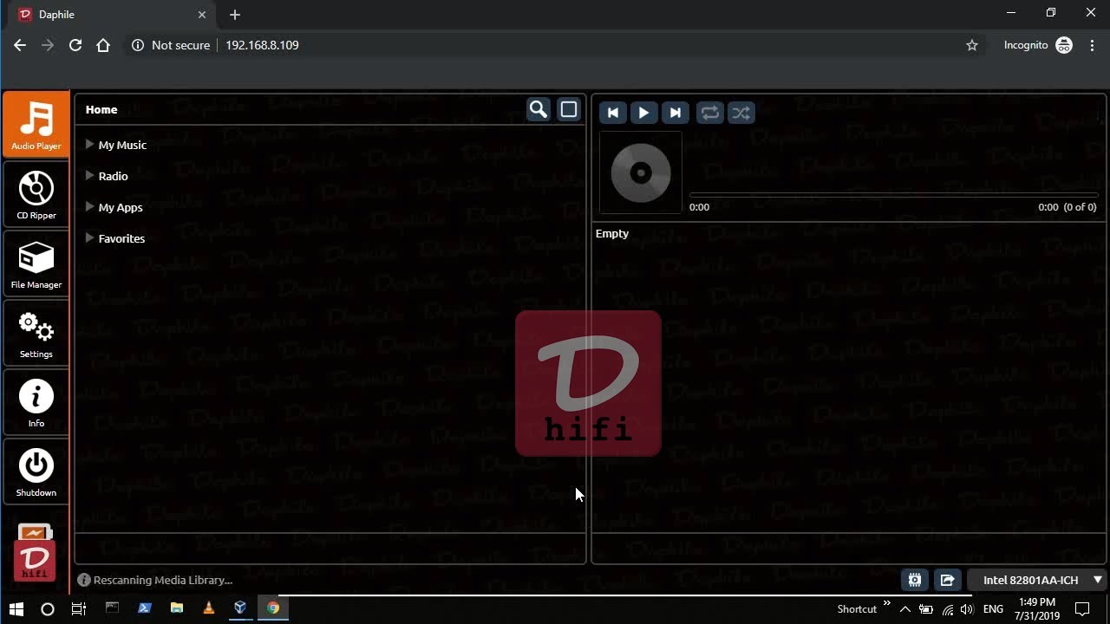
Task: Open the Chrome three-dot menu
Action: (x=1092, y=45)
